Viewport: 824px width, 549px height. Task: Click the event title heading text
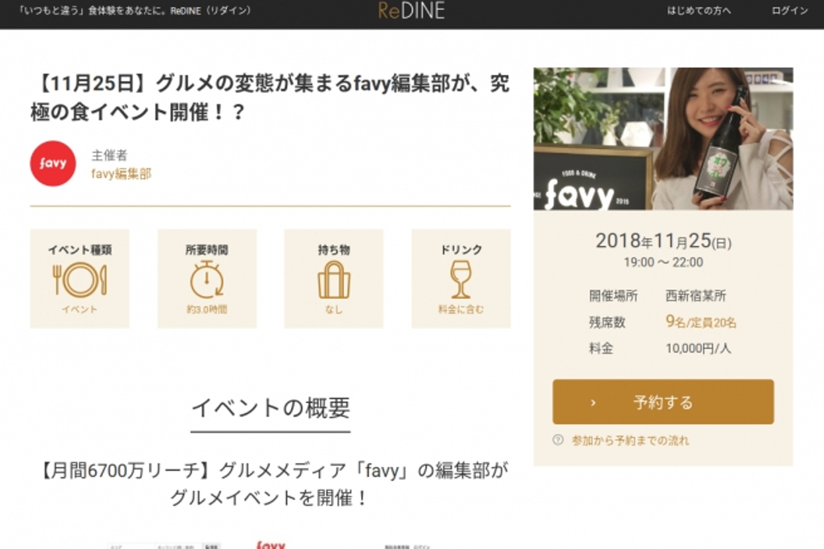[x=270, y=97]
